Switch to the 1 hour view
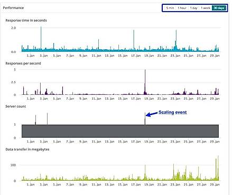The width and height of the screenshot is (232, 195). pyautogui.click(x=182, y=8)
